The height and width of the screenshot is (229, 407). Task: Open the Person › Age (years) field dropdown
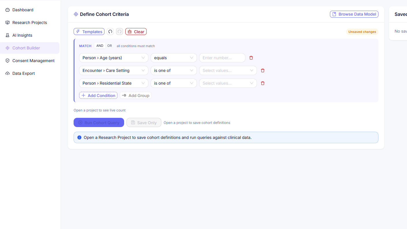coord(114,58)
